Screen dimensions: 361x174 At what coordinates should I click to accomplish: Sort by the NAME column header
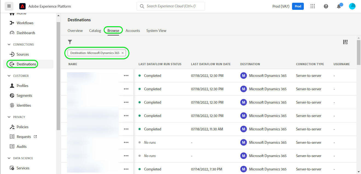73,64
